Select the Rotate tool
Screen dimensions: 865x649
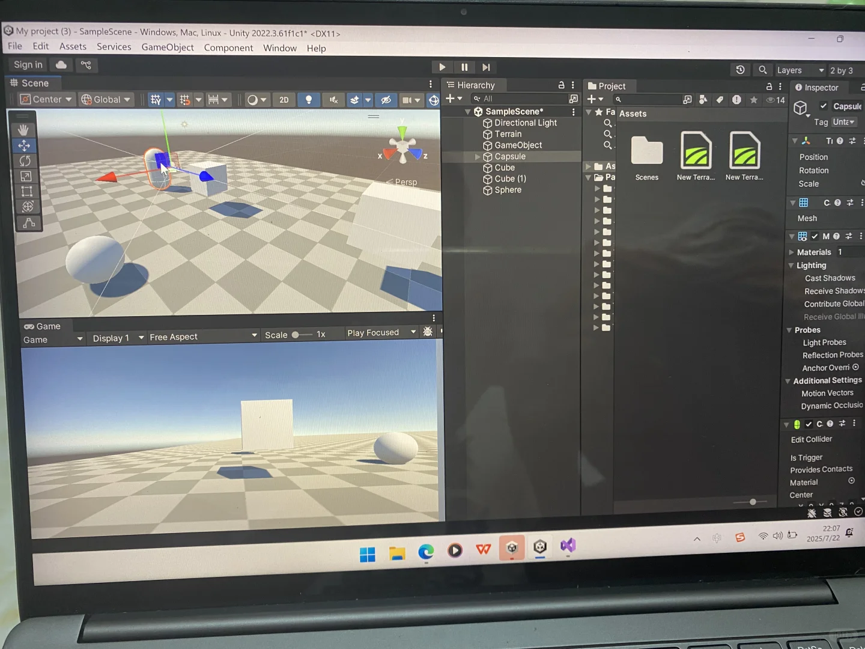click(x=25, y=161)
